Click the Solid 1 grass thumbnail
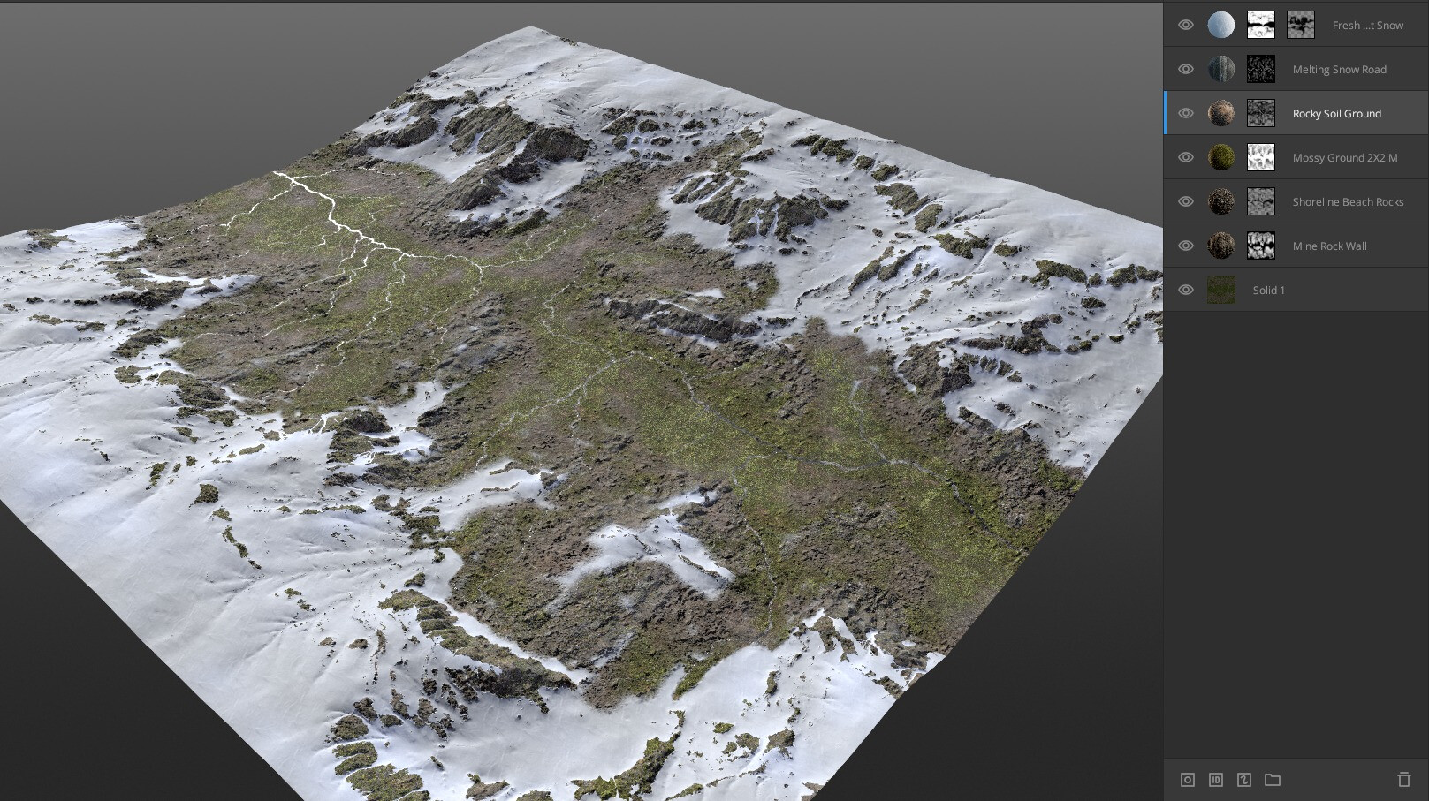 coord(1221,290)
